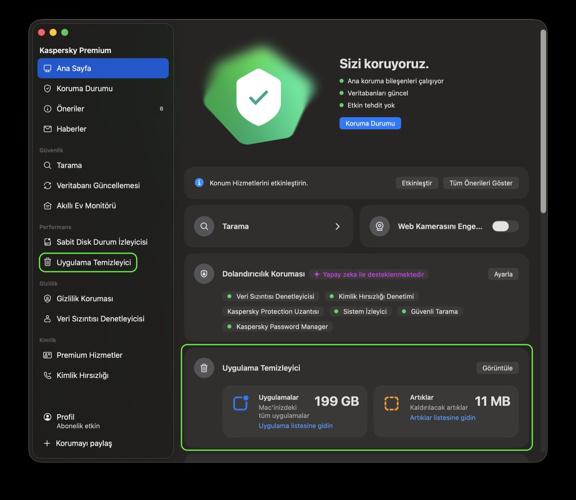Click Ana koruma bileşenleri çalışıyor text

tap(396, 81)
